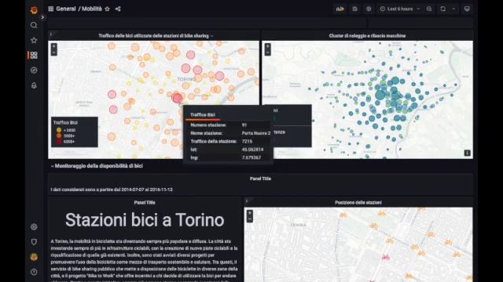Open Starred dashboards in the sidebar
The image size is (503, 282).
34,40
